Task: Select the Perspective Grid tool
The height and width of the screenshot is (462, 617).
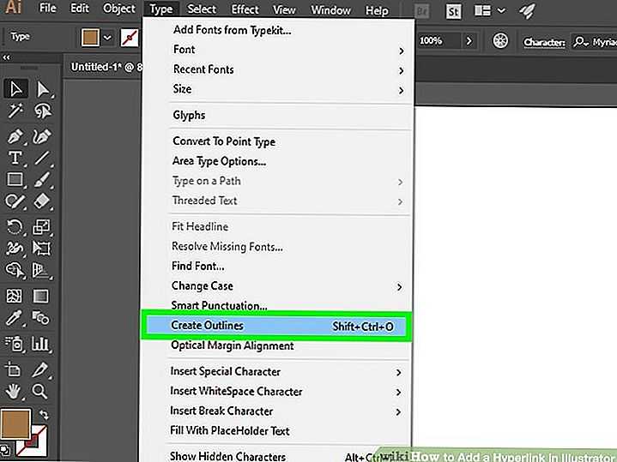Action: (x=42, y=271)
